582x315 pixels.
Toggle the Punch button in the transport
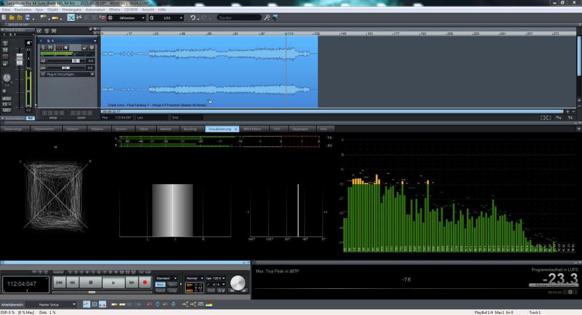point(160,291)
